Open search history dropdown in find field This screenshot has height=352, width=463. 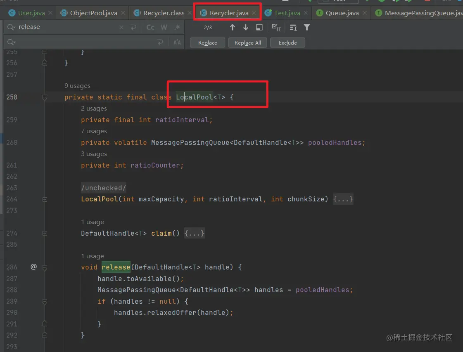tap(11, 27)
